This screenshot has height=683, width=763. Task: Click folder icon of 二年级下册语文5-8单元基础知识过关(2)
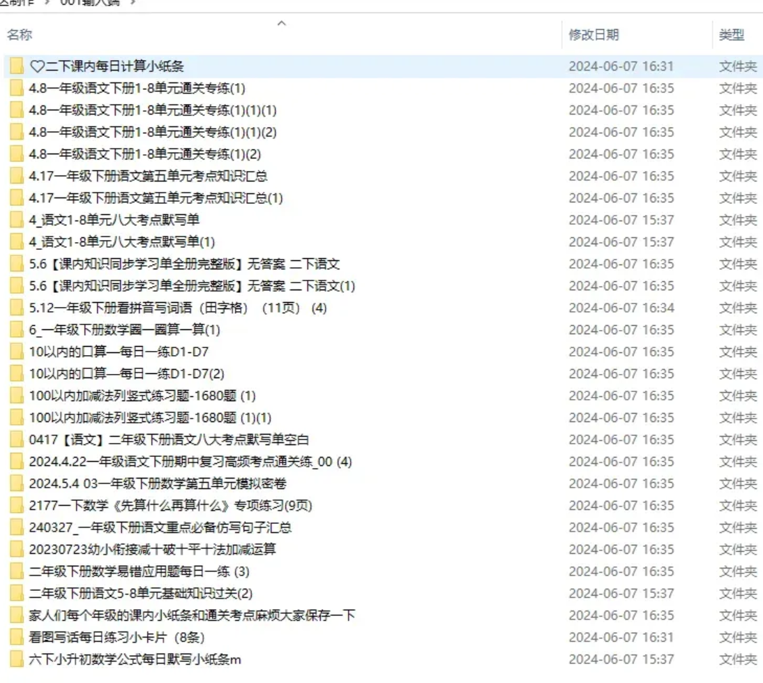coord(17,594)
